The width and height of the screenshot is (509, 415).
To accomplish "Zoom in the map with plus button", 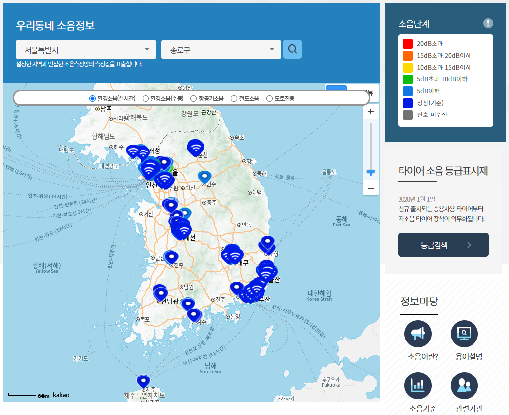I will click(371, 112).
